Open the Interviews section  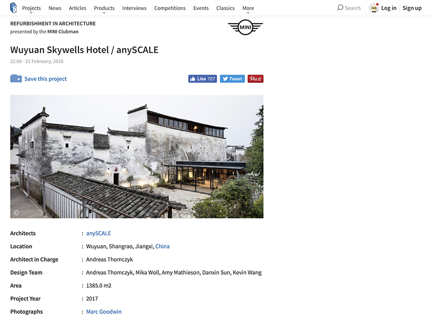134,8
